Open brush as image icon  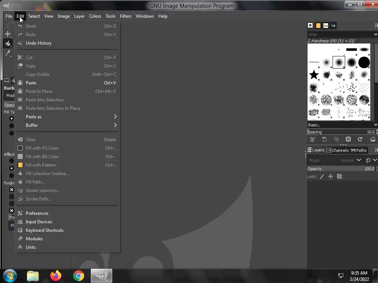[x=373, y=139]
